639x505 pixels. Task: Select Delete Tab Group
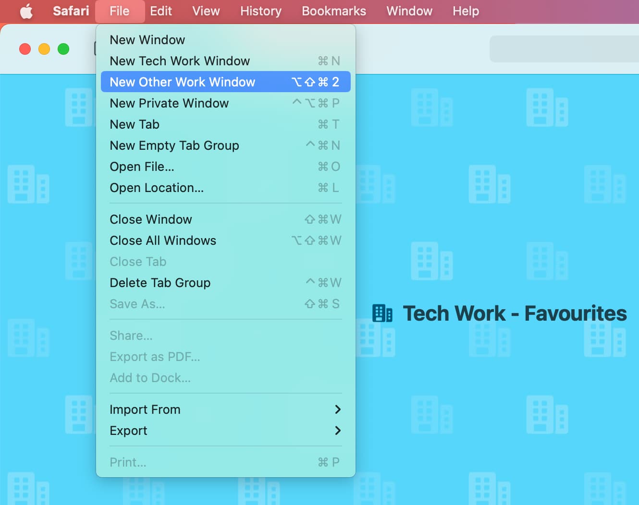tap(160, 283)
